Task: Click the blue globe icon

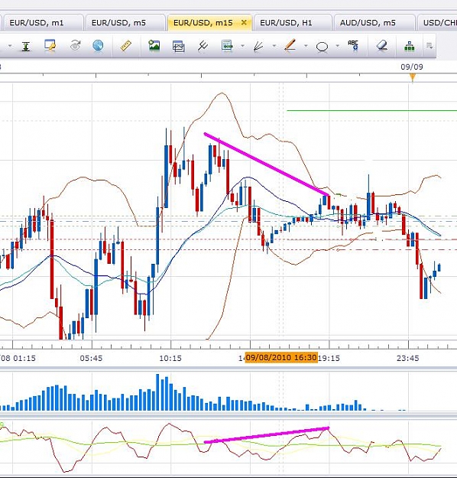Action: [x=98, y=46]
